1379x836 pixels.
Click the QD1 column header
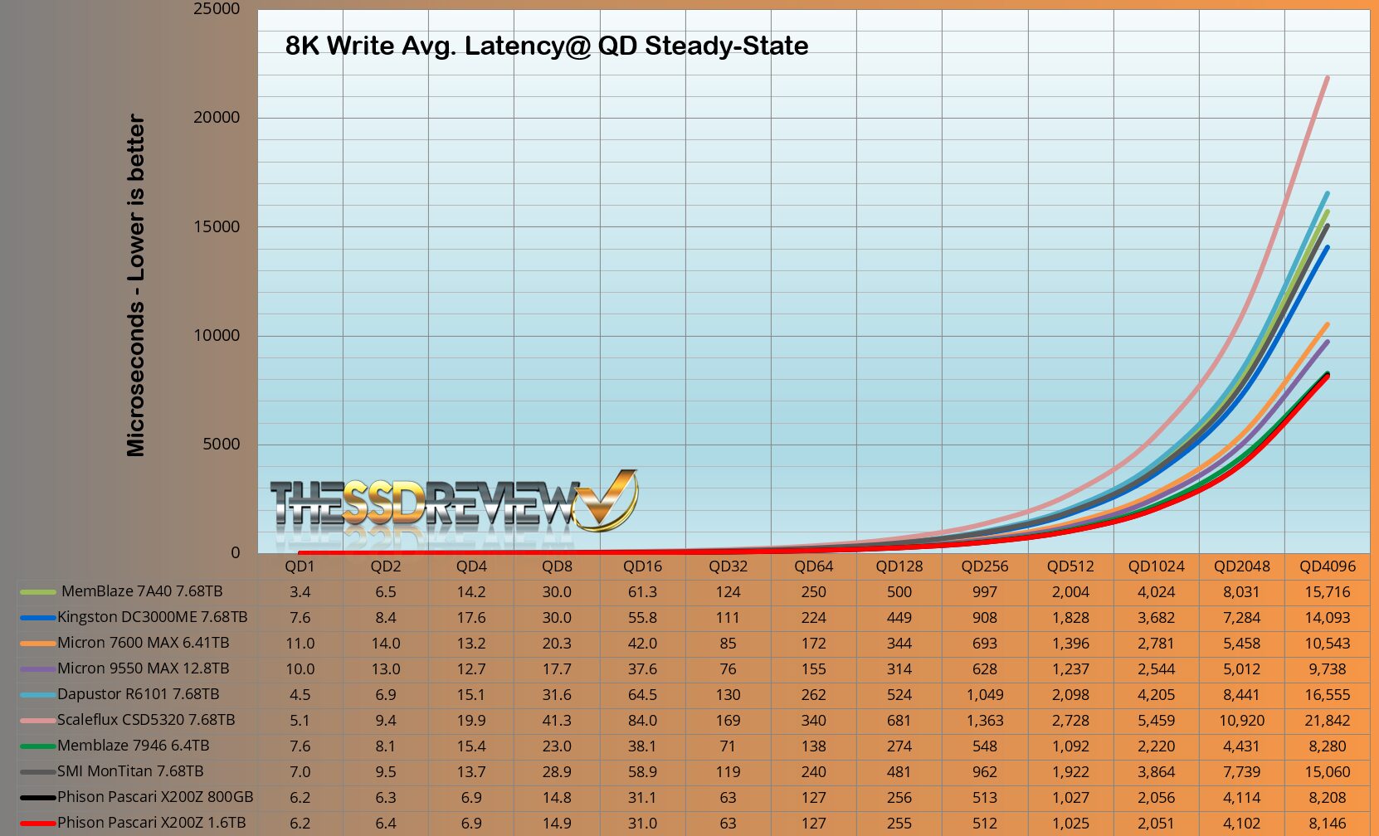pos(300,566)
